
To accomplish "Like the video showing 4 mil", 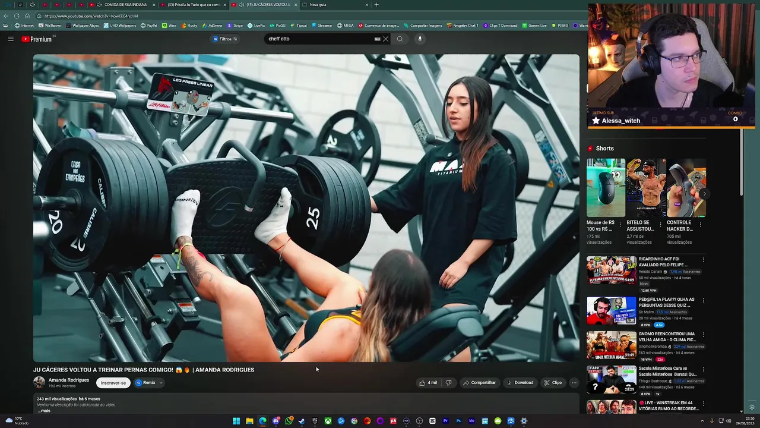I will 428,383.
